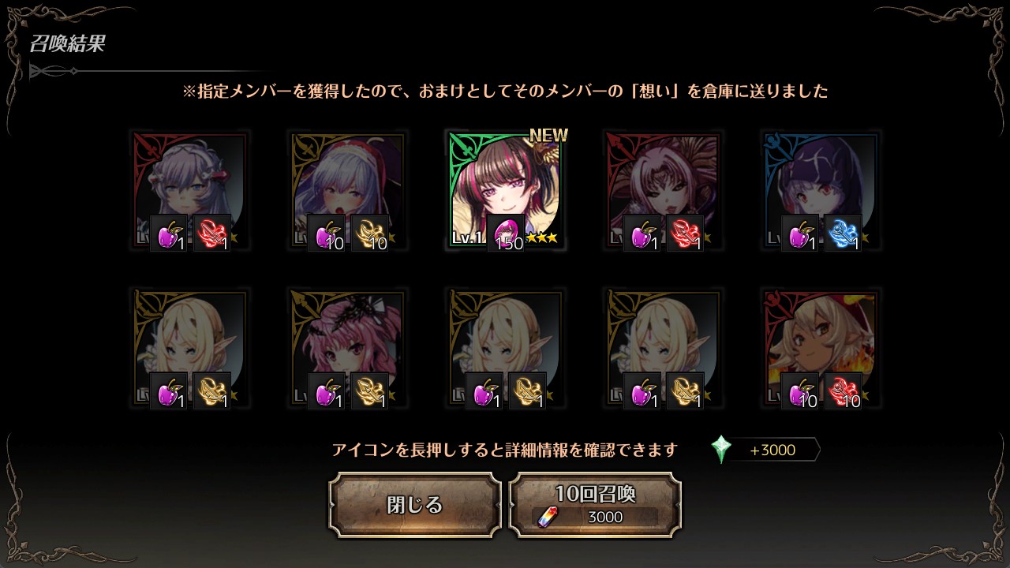Click the first card in top row
Image resolution: width=1010 pixels, height=568 pixels.
pos(189,190)
